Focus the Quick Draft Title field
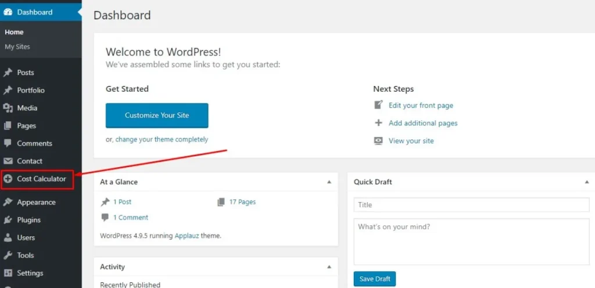The image size is (595, 288). 471,204
